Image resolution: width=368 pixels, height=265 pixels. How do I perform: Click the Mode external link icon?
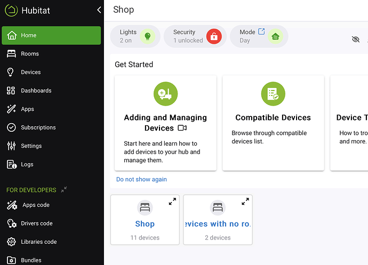coord(261,31)
